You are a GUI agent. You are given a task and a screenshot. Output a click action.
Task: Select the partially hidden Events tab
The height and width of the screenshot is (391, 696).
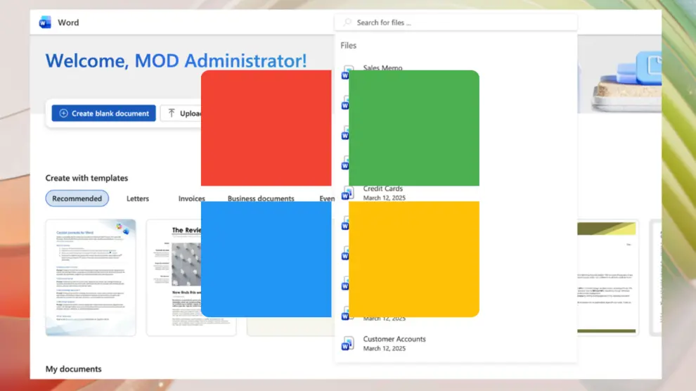coord(326,198)
